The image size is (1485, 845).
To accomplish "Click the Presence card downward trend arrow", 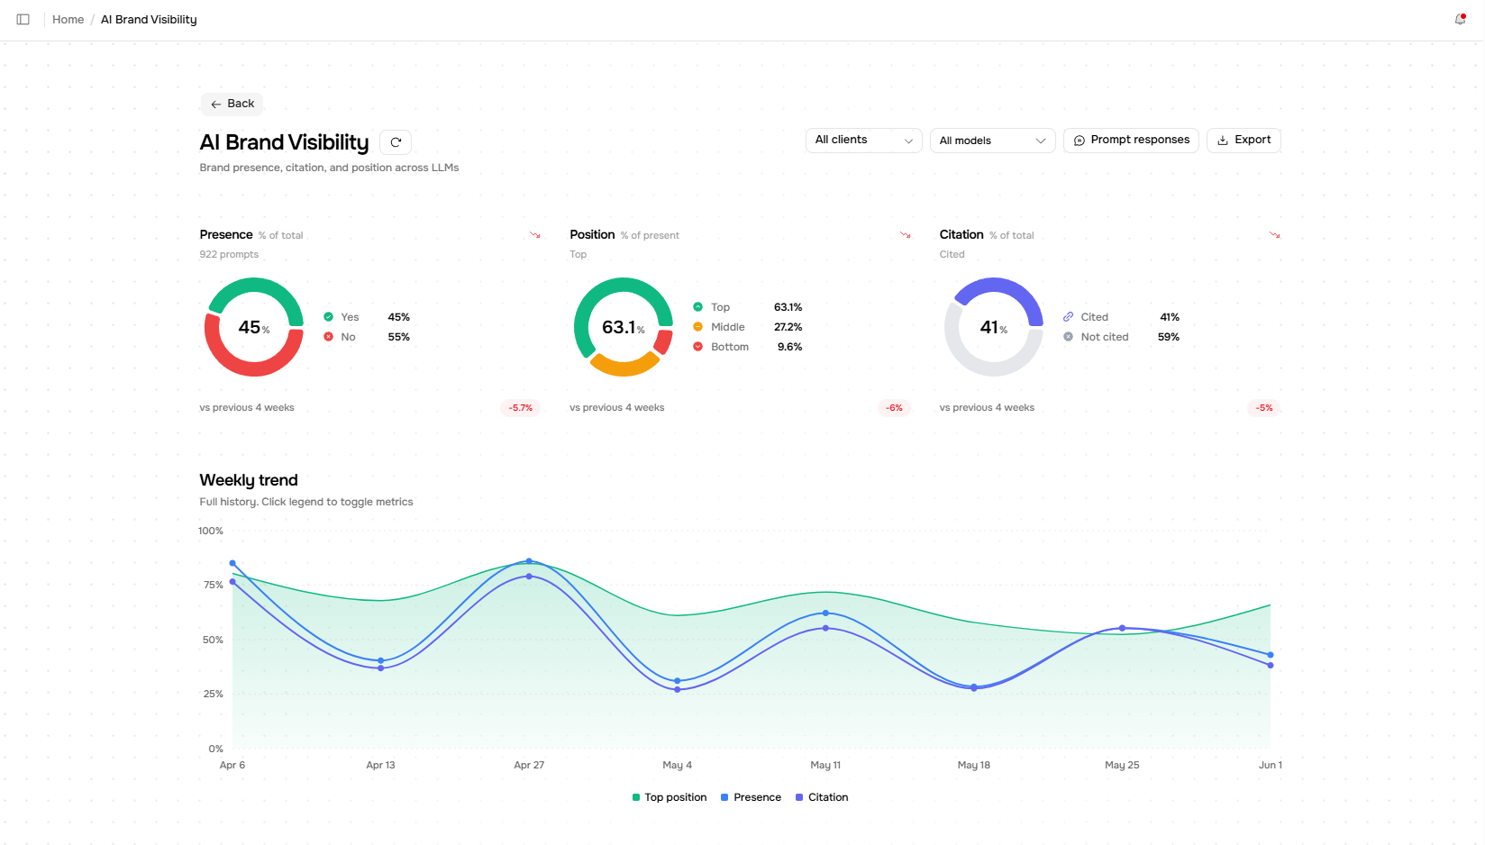I will pyautogui.click(x=535, y=235).
